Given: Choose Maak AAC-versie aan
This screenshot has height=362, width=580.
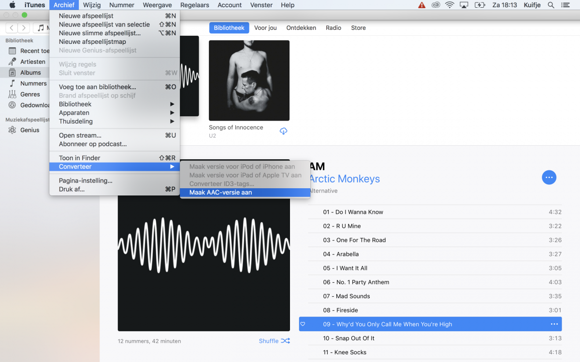Looking at the screenshot, I should pos(245,193).
